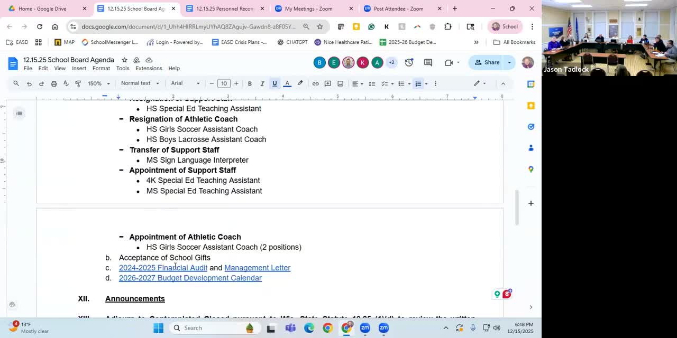Switch to 12.15.25 Personnel Recom tab

[225, 8]
